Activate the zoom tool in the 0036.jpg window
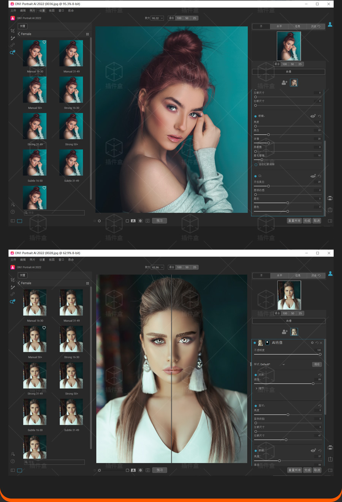This screenshot has width=342, height=502. [13, 52]
